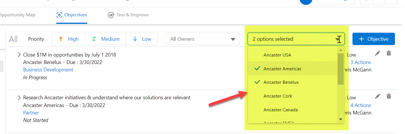Add a new Objective with the blue button

[373, 39]
